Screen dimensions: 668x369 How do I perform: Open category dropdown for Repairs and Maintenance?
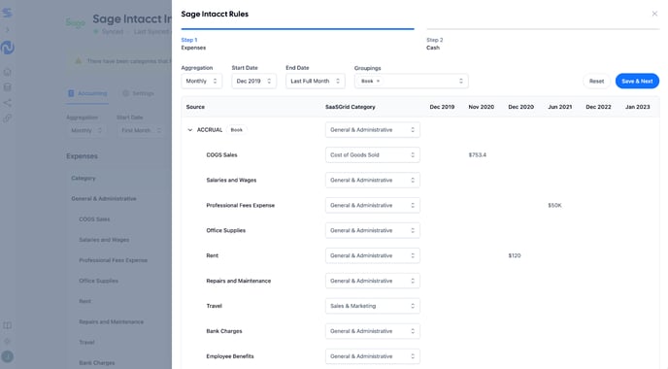[372, 281]
